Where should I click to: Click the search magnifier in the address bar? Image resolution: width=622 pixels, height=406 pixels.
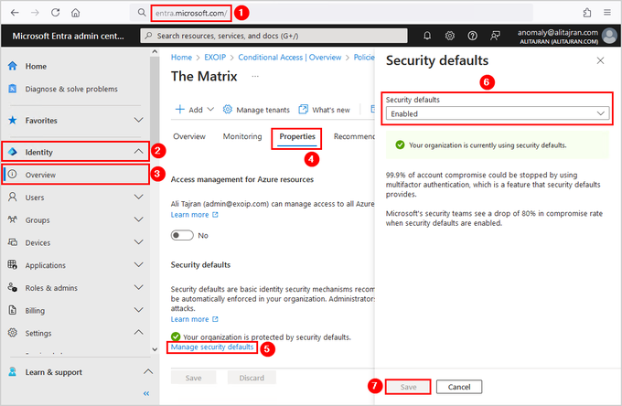[x=142, y=13]
